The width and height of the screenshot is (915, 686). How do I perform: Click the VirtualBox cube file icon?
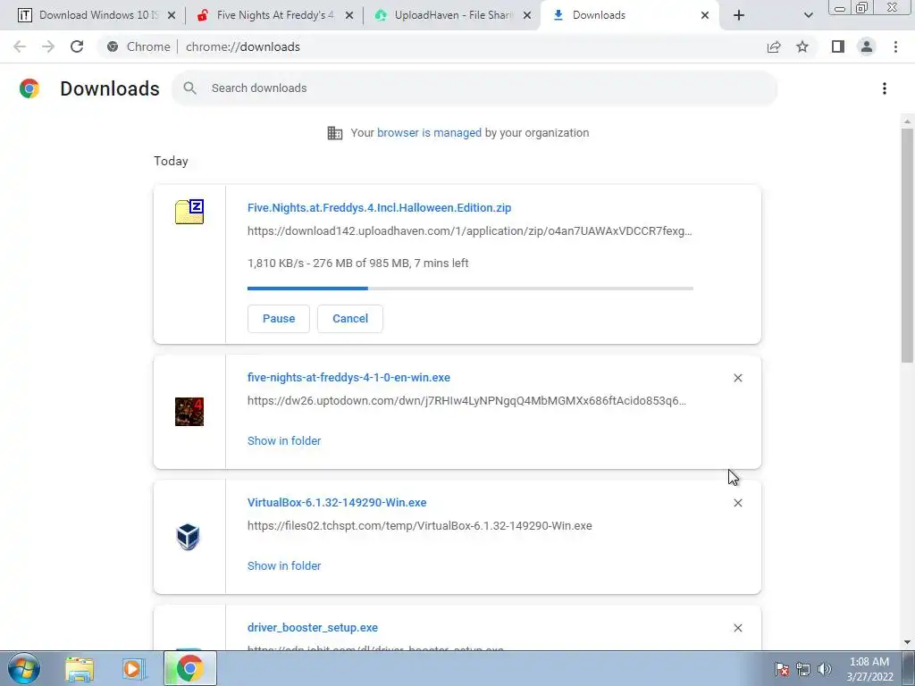pos(188,537)
